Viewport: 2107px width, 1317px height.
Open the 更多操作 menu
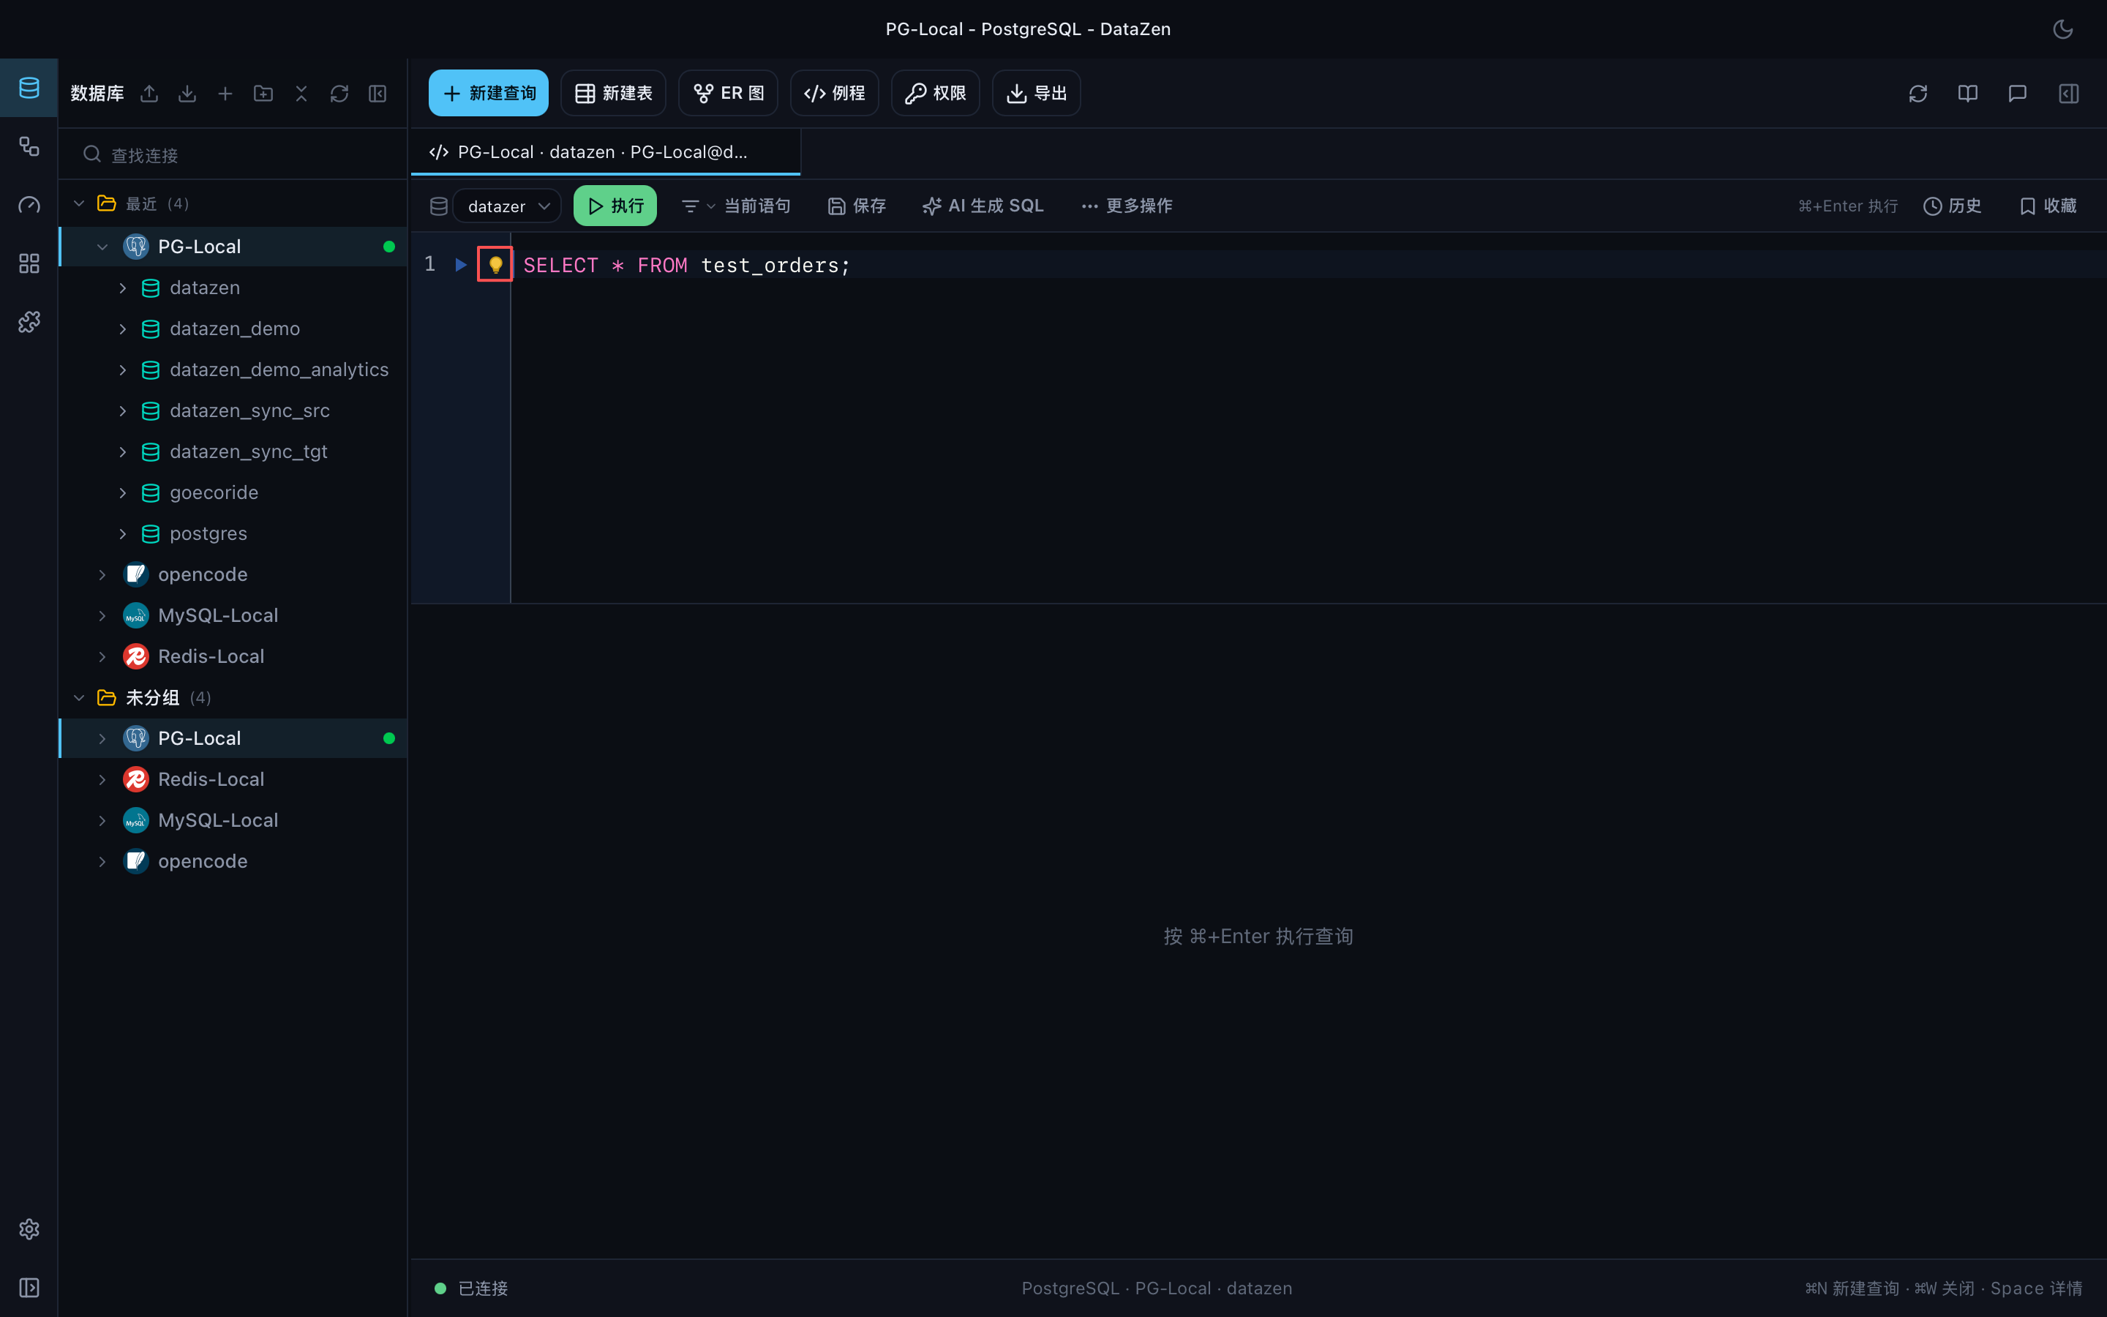pos(1127,206)
